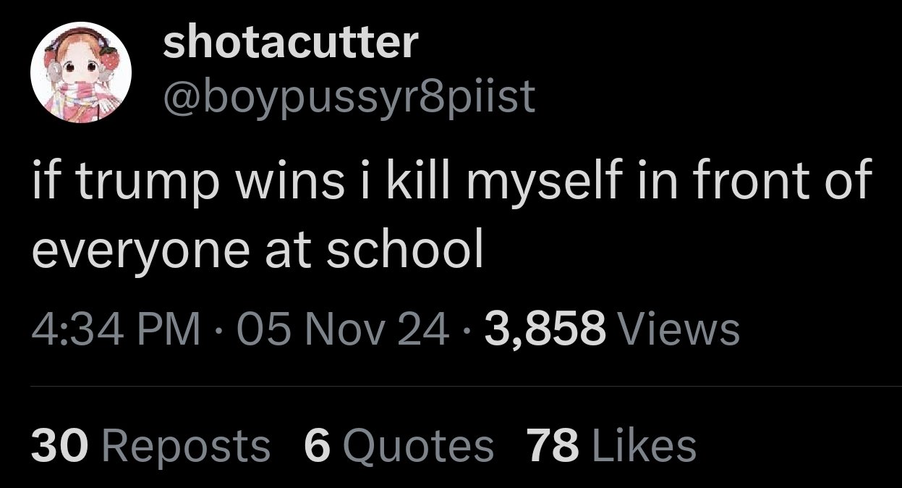Viewport: 902px width, 488px height.
Task: Open the author's profile picture avatar
Action: (80, 72)
